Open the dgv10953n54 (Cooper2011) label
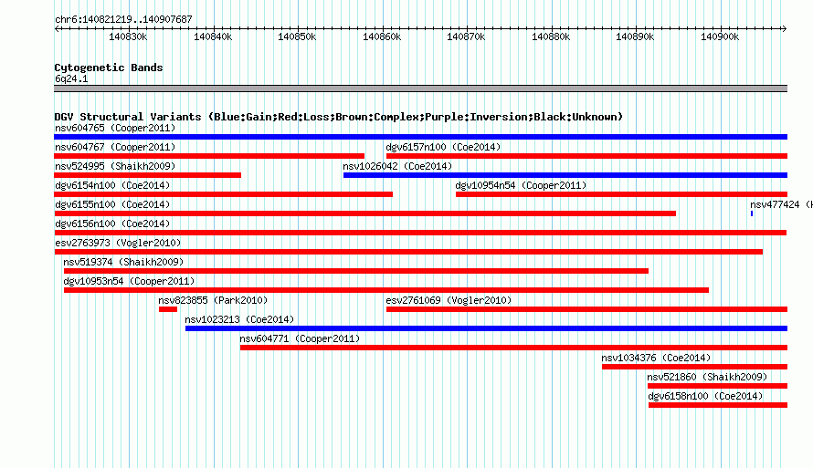The image size is (813, 468). tap(129, 281)
